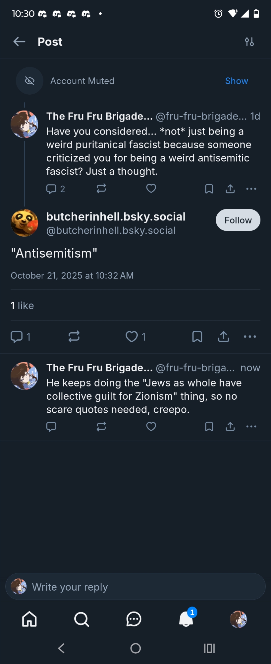
Task: Bookmark the butcherinhell "Antisemitism" post
Action: (x=197, y=337)
